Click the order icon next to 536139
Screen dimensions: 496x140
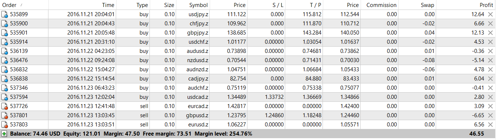pos(4,51)
